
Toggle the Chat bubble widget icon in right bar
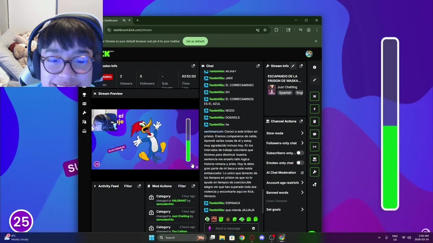pos(315,134)
